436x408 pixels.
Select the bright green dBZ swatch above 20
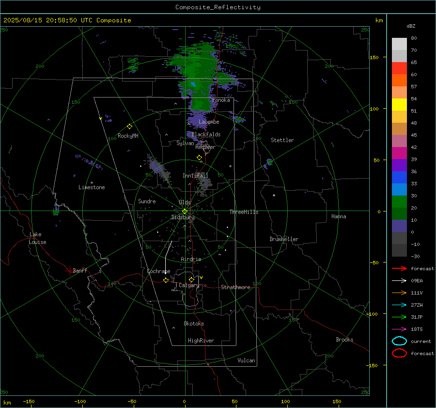(x=399, y=202)
